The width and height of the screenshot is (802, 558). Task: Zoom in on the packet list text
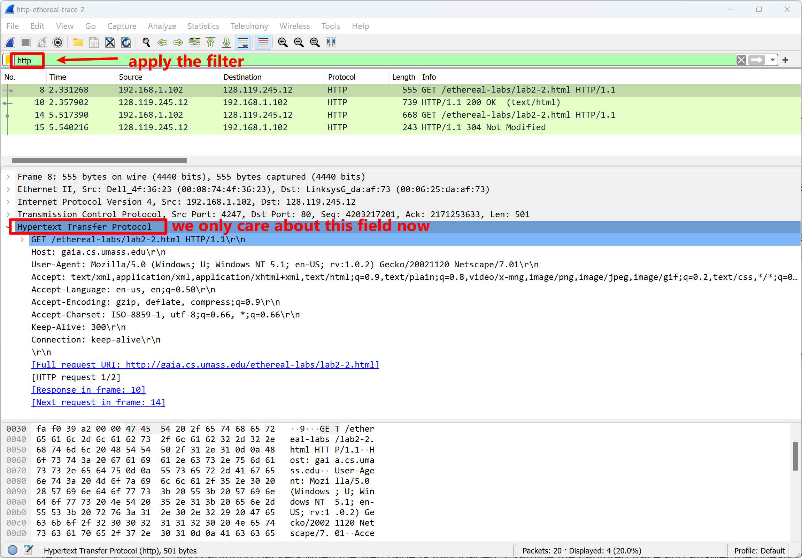[x=283, y=42]
